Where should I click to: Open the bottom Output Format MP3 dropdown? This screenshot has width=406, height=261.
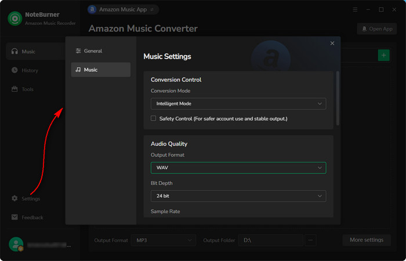point(164,240)
